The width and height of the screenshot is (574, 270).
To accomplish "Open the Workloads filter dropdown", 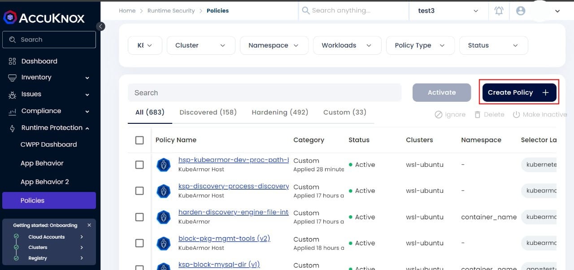I will (x=348, y=45).
